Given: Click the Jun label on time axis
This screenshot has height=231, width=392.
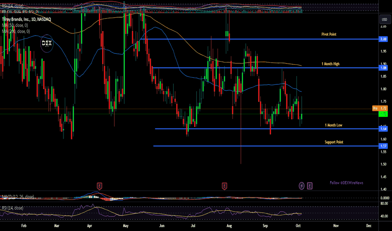Looking at the screenshot, I should pyautogui.click(x=162, y=226).
